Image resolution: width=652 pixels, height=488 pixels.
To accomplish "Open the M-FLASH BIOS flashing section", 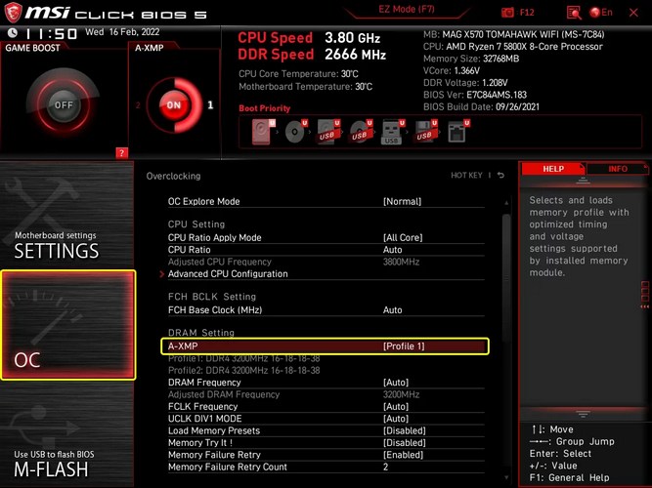I will (66, 434).
